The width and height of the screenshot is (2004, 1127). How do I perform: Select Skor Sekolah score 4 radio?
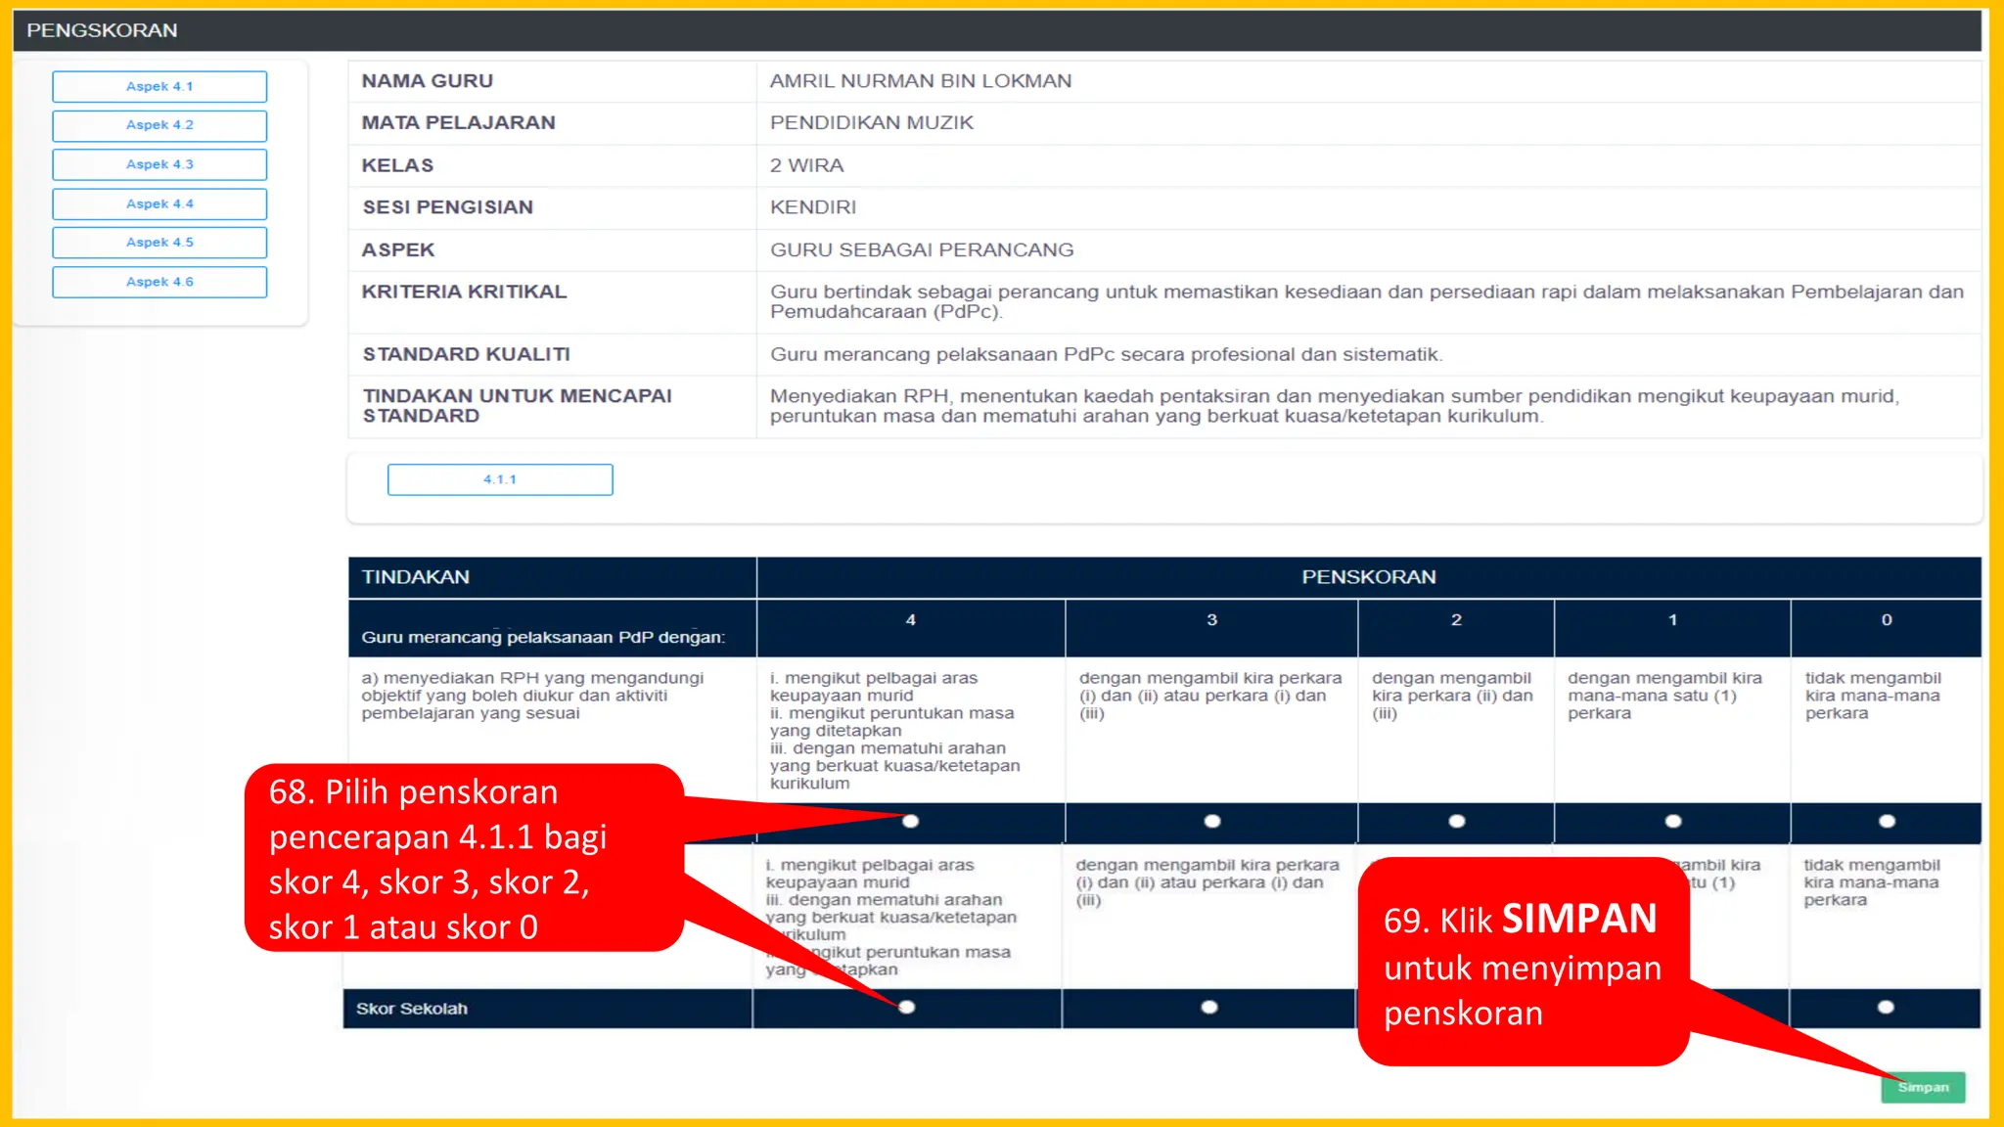(907, 1007)
